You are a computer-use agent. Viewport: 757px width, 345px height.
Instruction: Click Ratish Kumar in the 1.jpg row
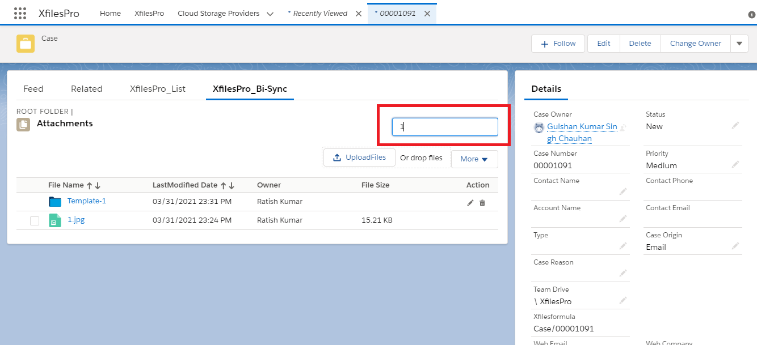click(280, 220)
